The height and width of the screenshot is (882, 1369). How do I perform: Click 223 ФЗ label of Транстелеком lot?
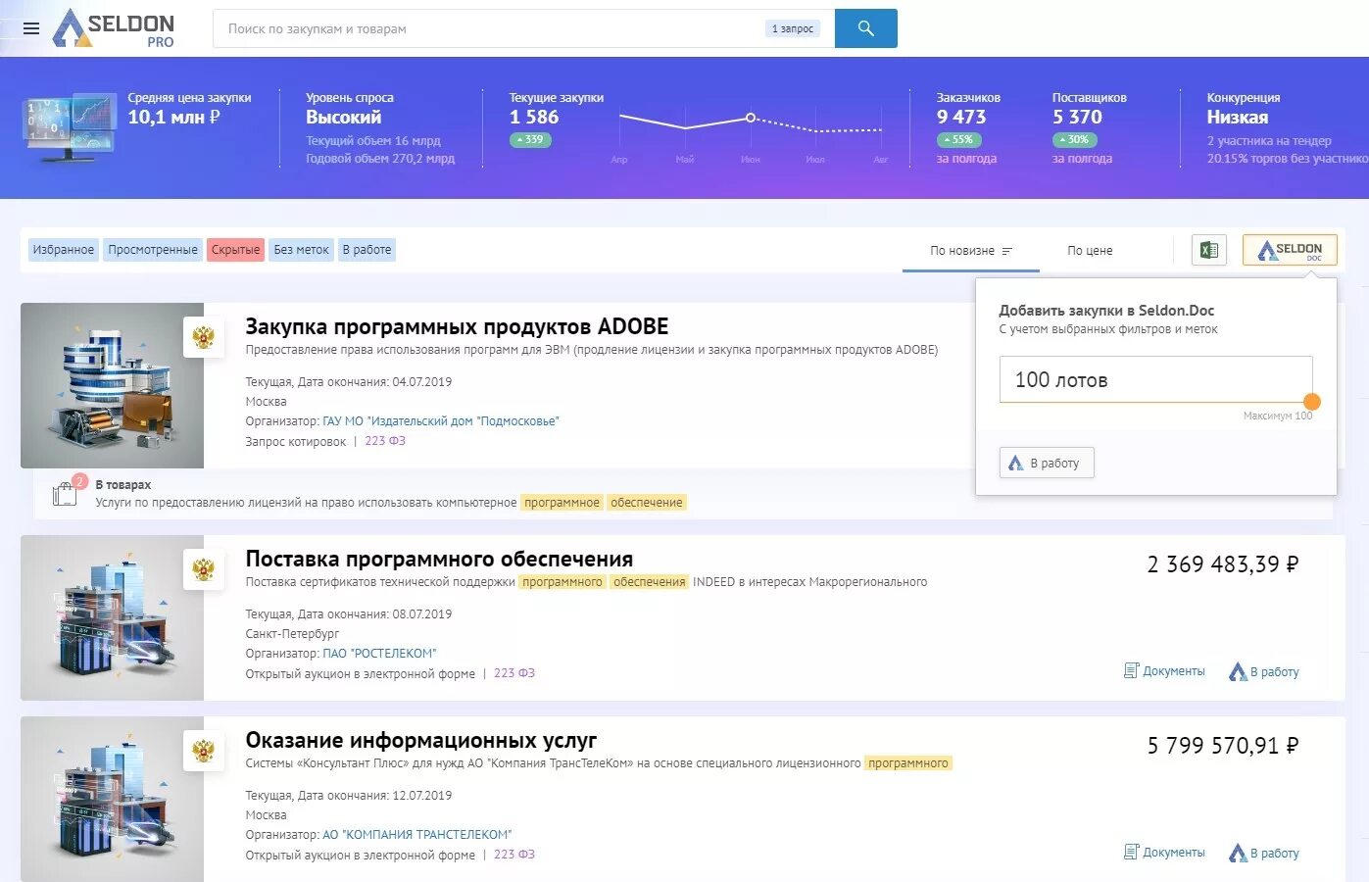[x=514, y=855]
